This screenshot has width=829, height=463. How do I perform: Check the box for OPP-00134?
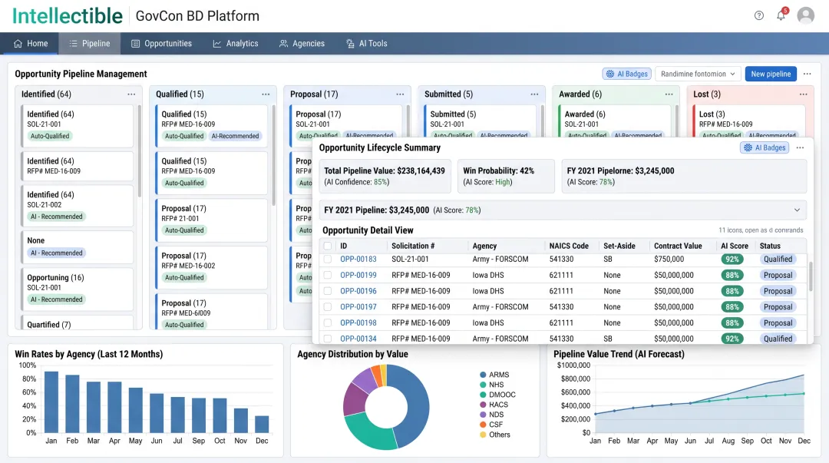[x=328, y=339]
